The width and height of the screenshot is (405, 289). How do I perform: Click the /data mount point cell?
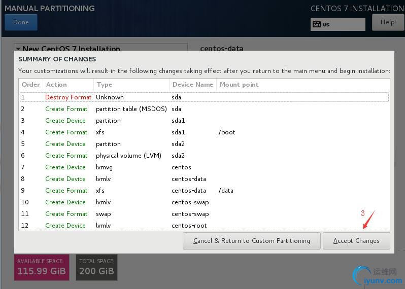226,191
